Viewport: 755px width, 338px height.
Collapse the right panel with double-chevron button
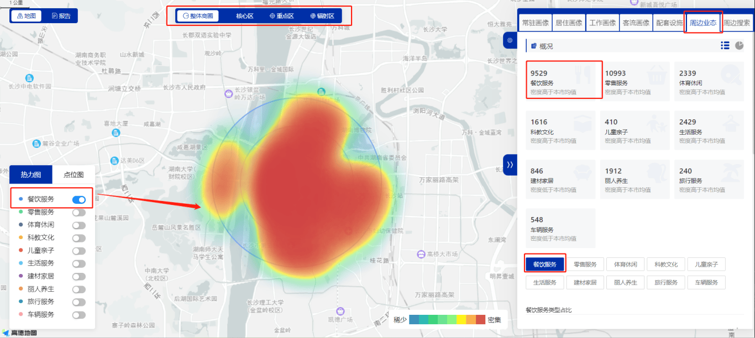pos(510,165)
